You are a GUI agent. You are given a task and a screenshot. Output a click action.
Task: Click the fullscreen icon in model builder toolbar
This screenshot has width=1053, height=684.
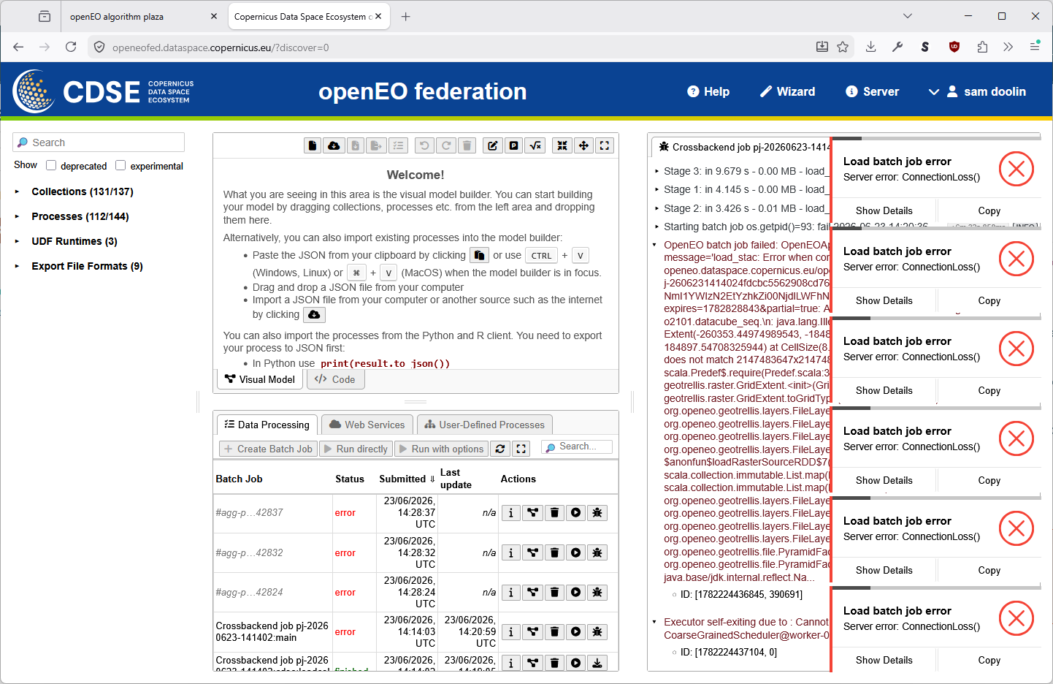605,145
